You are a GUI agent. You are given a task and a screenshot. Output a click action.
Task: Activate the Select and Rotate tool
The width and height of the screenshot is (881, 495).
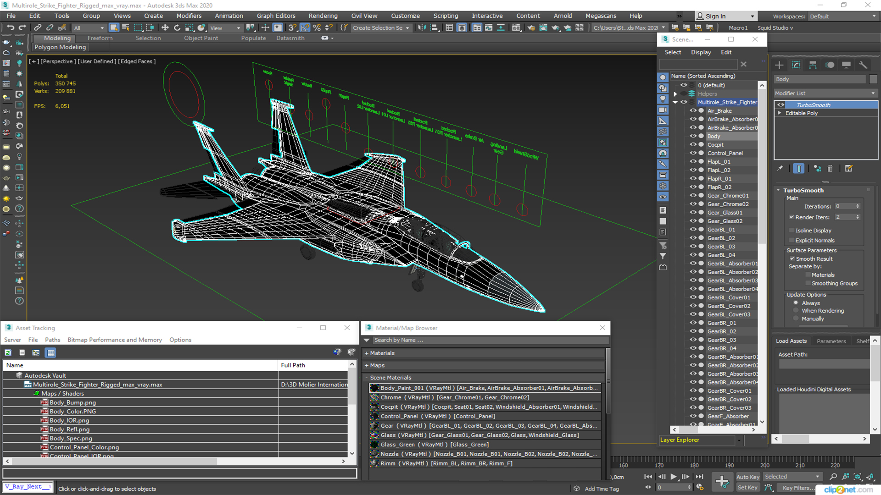click(177, 28)
